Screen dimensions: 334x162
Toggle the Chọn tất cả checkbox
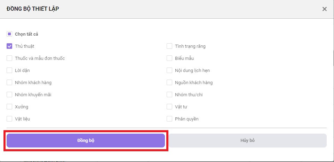point(9,34)
